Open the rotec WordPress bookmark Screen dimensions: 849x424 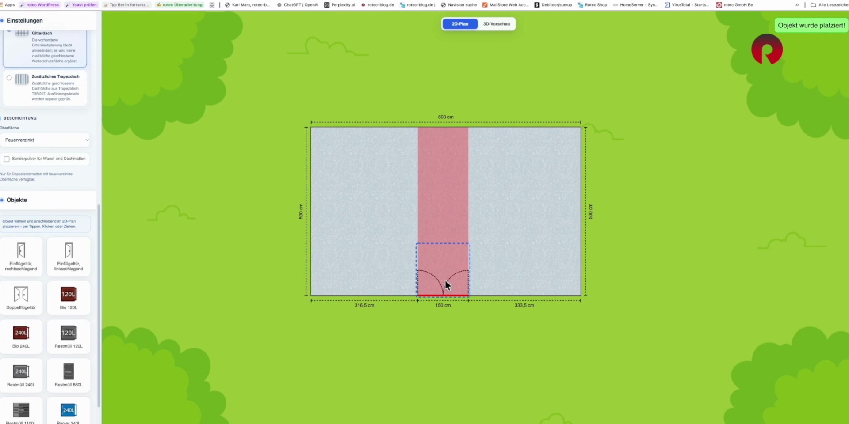[x=39, y=5]
